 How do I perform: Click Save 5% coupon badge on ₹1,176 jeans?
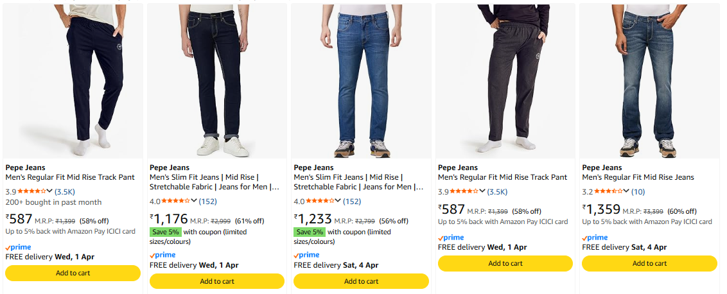click(165, 232)
